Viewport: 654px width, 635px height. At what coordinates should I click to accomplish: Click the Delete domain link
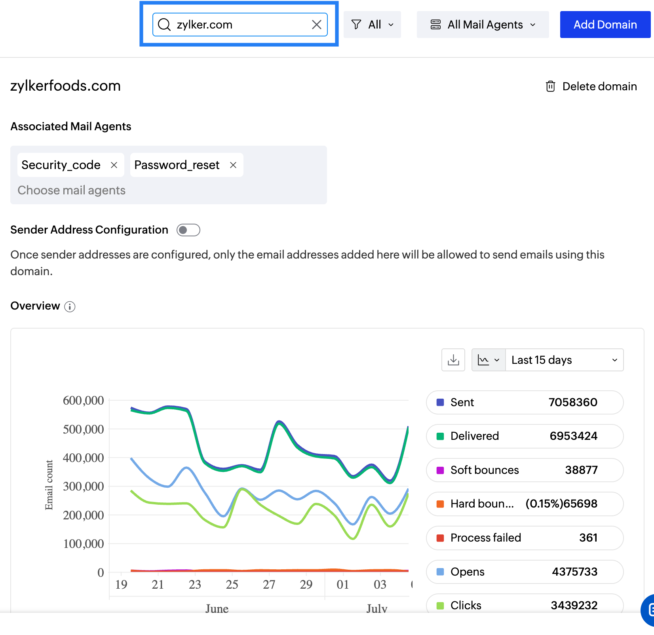[599, 86]
